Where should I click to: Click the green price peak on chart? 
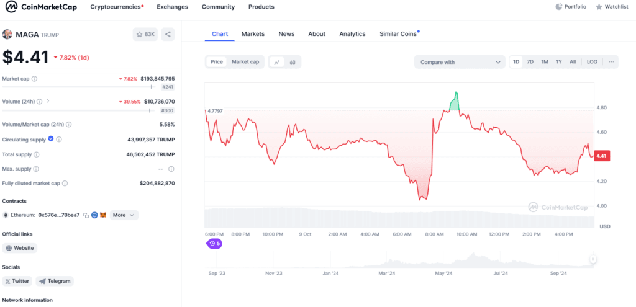[x=455, y=101]
